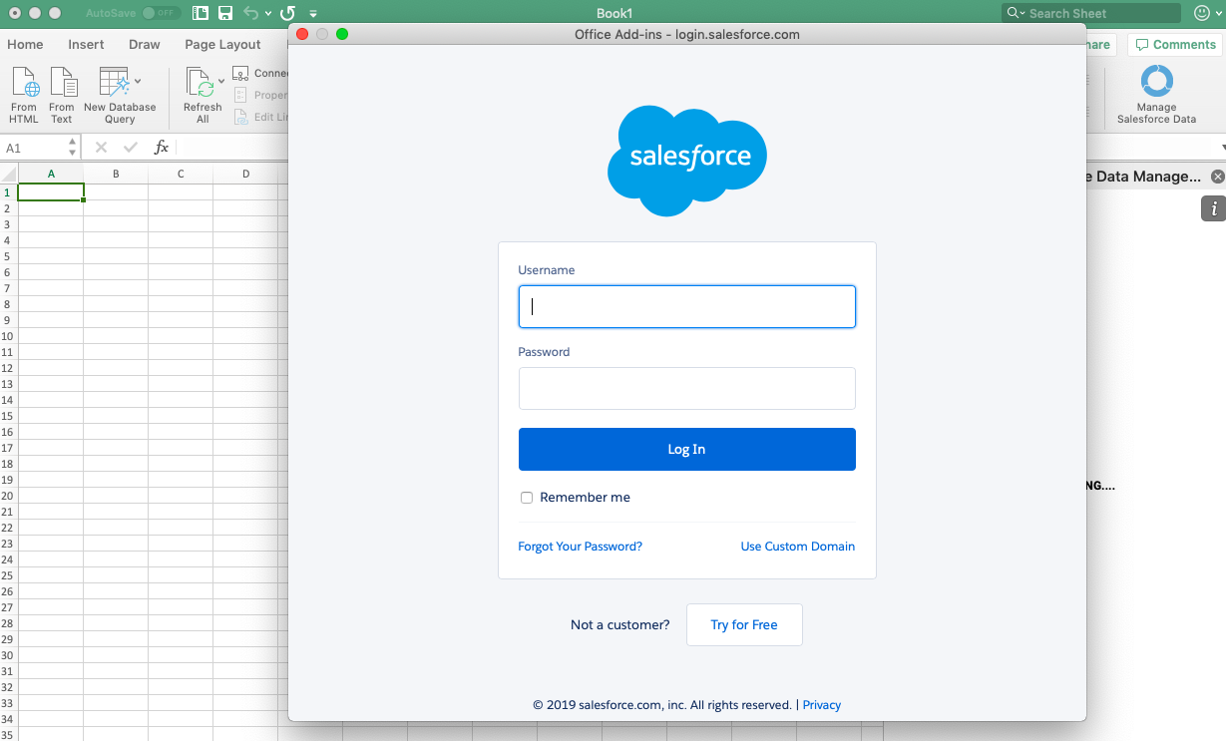Click the Properties icon in Excel ribbon
Image resolution: width=1226 pixels, height=741 pixels.
(x=240, y=95)
